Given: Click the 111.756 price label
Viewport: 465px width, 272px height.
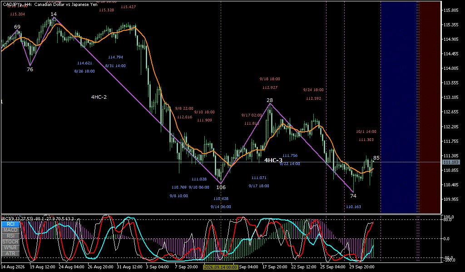Looking at the screenshot, I should pos(290,155).
